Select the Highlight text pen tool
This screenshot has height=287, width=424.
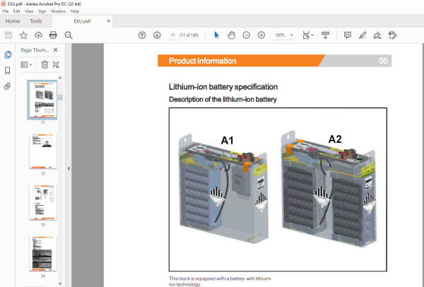tap(363, 35)
